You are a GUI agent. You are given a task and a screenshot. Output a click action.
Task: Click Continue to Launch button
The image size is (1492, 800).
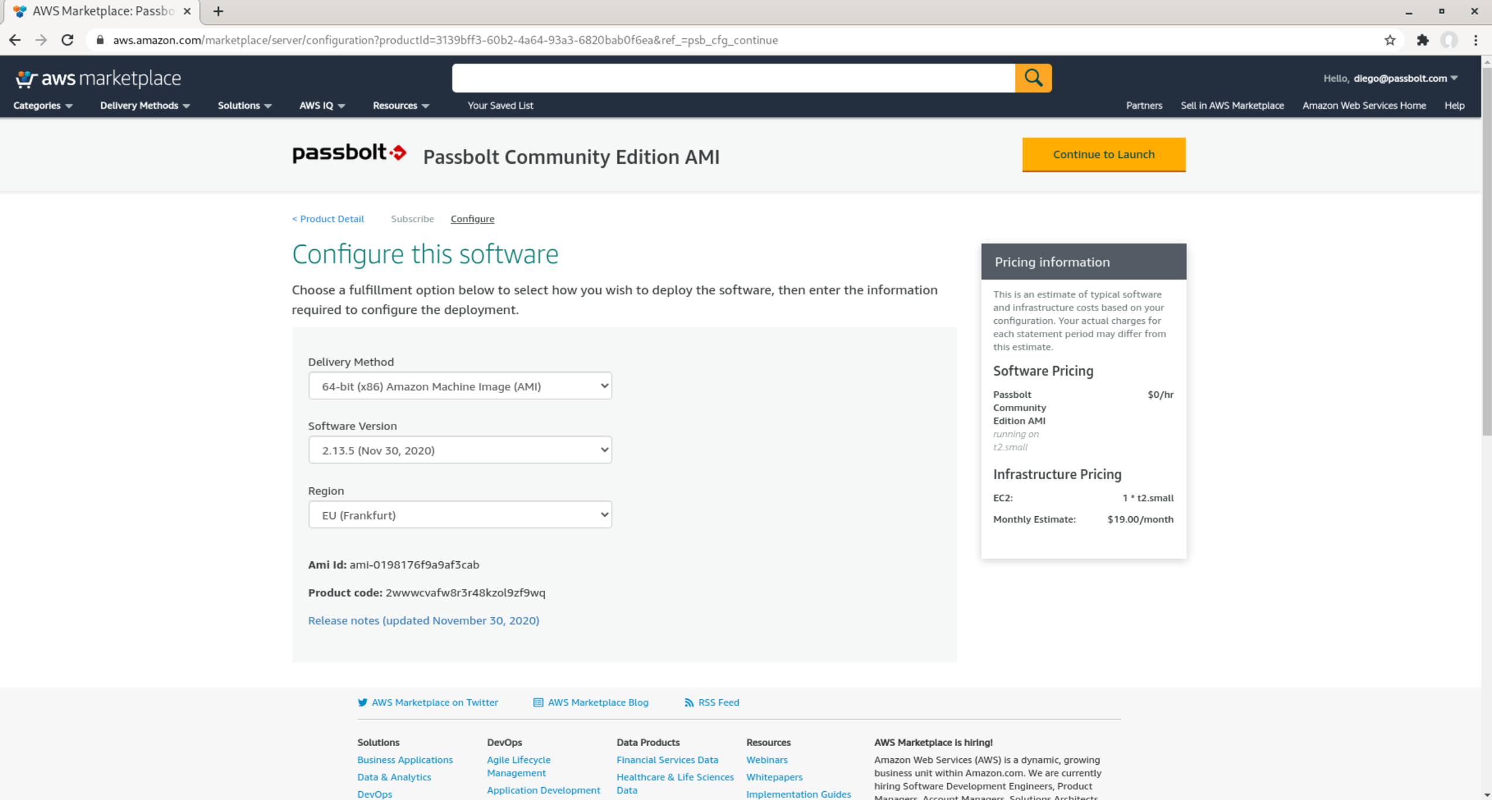point(1103,154)
